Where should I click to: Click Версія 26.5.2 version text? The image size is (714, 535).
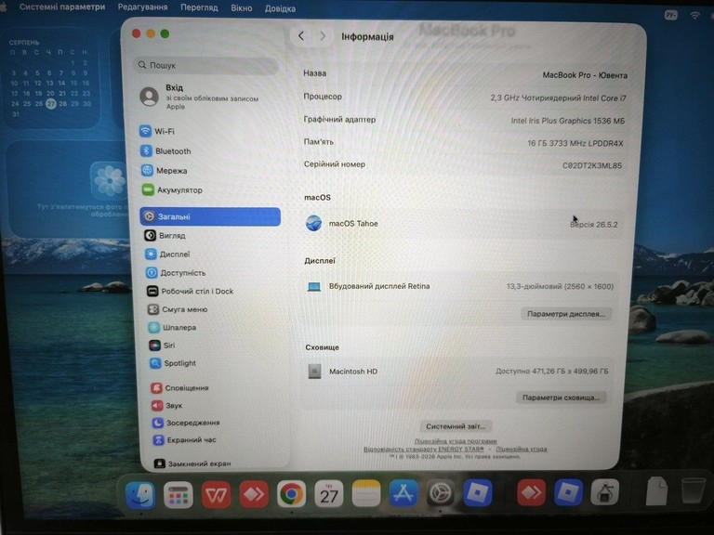pyautogui.click(x=594, y=225)
